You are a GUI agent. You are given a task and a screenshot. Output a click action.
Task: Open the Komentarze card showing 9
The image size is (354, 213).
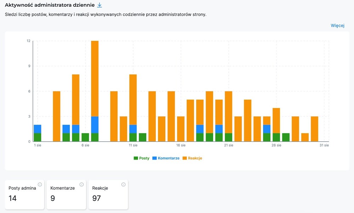pos(66,194)
